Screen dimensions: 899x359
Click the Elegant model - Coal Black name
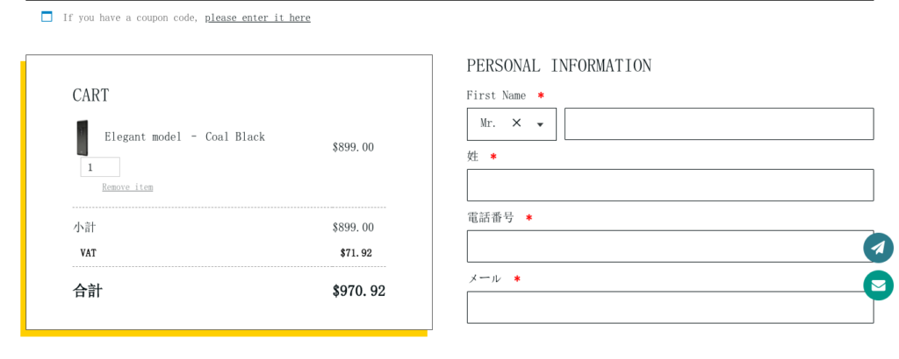[x=184, y=137]
